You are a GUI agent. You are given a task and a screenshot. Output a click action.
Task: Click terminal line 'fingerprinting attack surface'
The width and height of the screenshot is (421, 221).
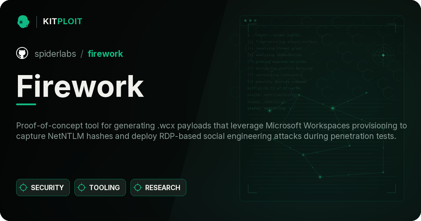coord(282,42)
